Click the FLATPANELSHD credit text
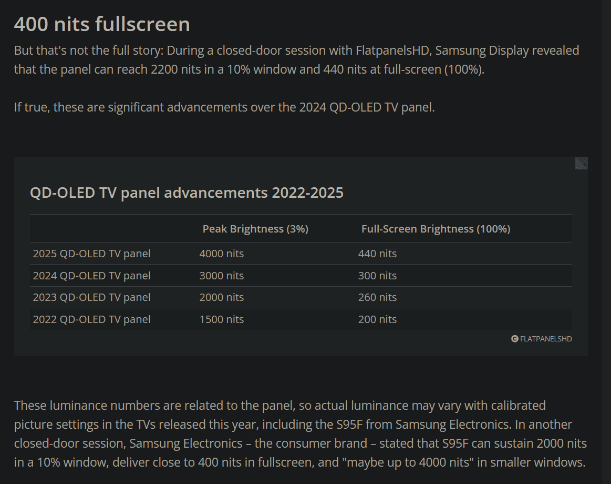The width and height of the screenshot is (611, 484). 545,339
